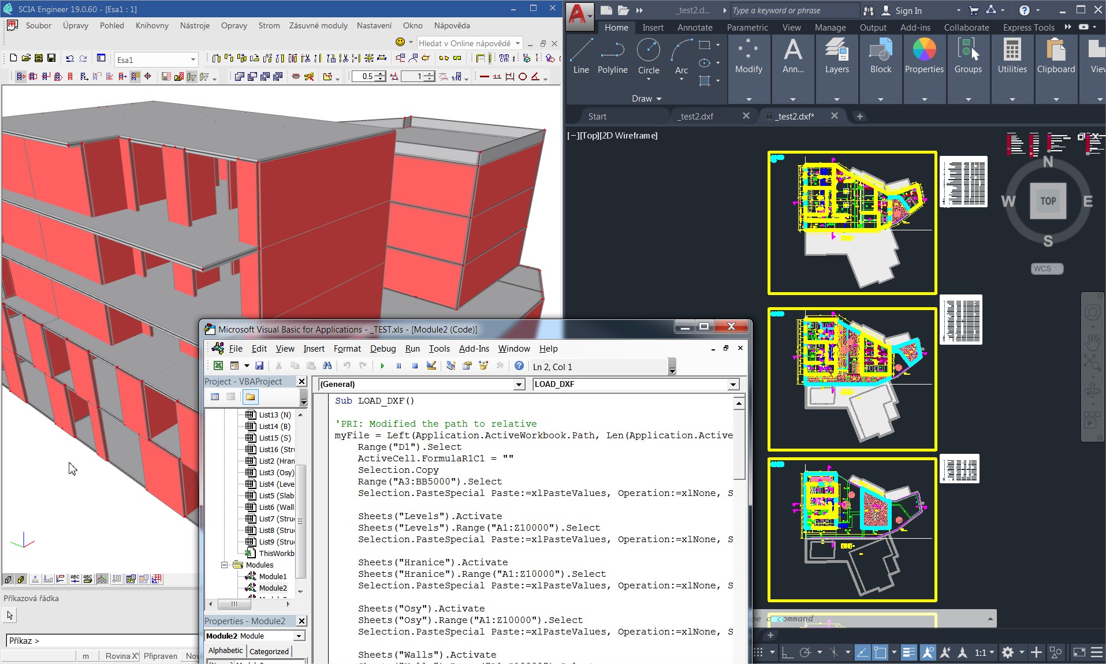
Task: Open the Clipboard panel in AutoCAD
Action: coord(1056,56)
